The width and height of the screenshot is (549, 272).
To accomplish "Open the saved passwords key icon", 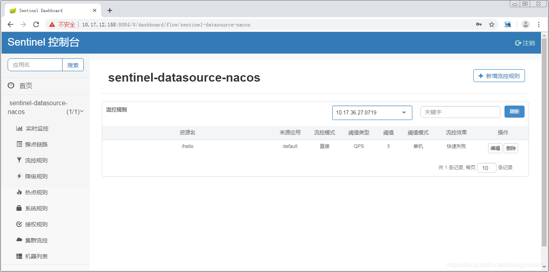I will (x=479, y=24).
